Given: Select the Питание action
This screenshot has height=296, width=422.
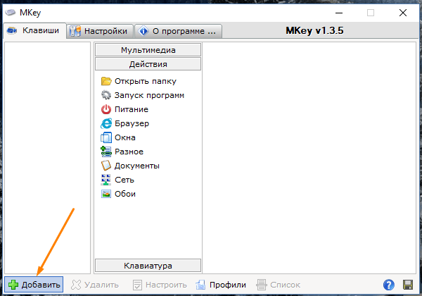Looking at the screenshot, I should tap(132, 109).
